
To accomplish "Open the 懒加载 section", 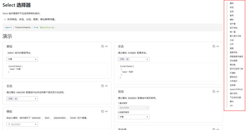I will [233, 65].
